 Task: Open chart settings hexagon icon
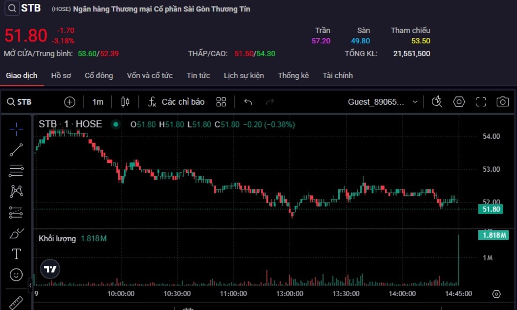click(459, 102)
